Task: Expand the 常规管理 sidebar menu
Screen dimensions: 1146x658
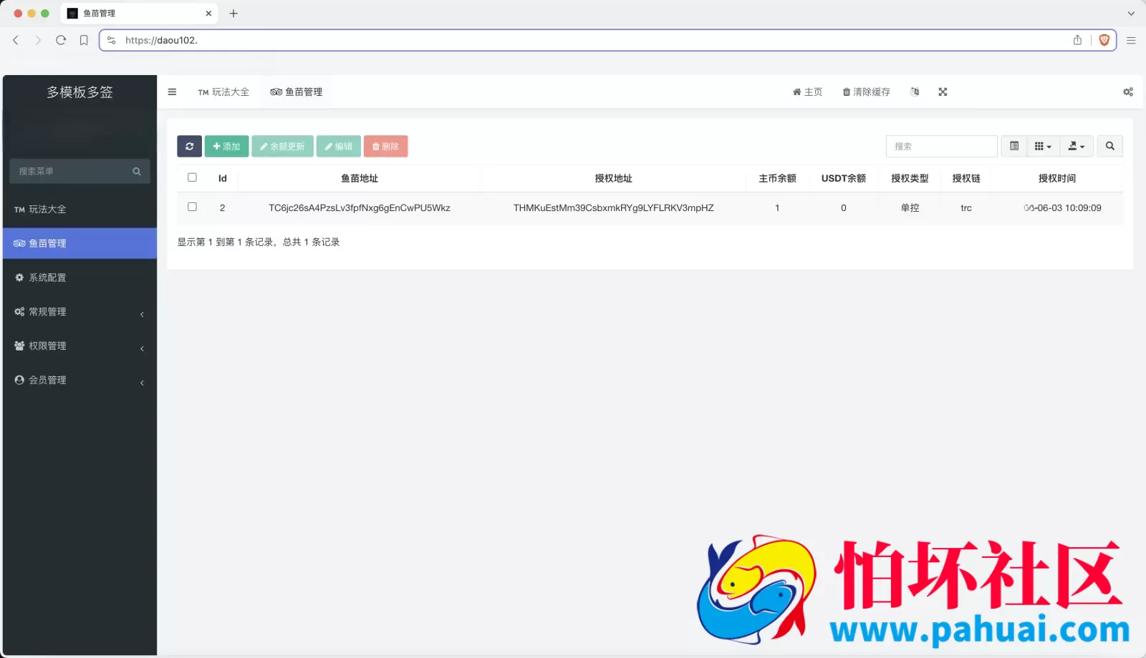Action: point(80,312)
